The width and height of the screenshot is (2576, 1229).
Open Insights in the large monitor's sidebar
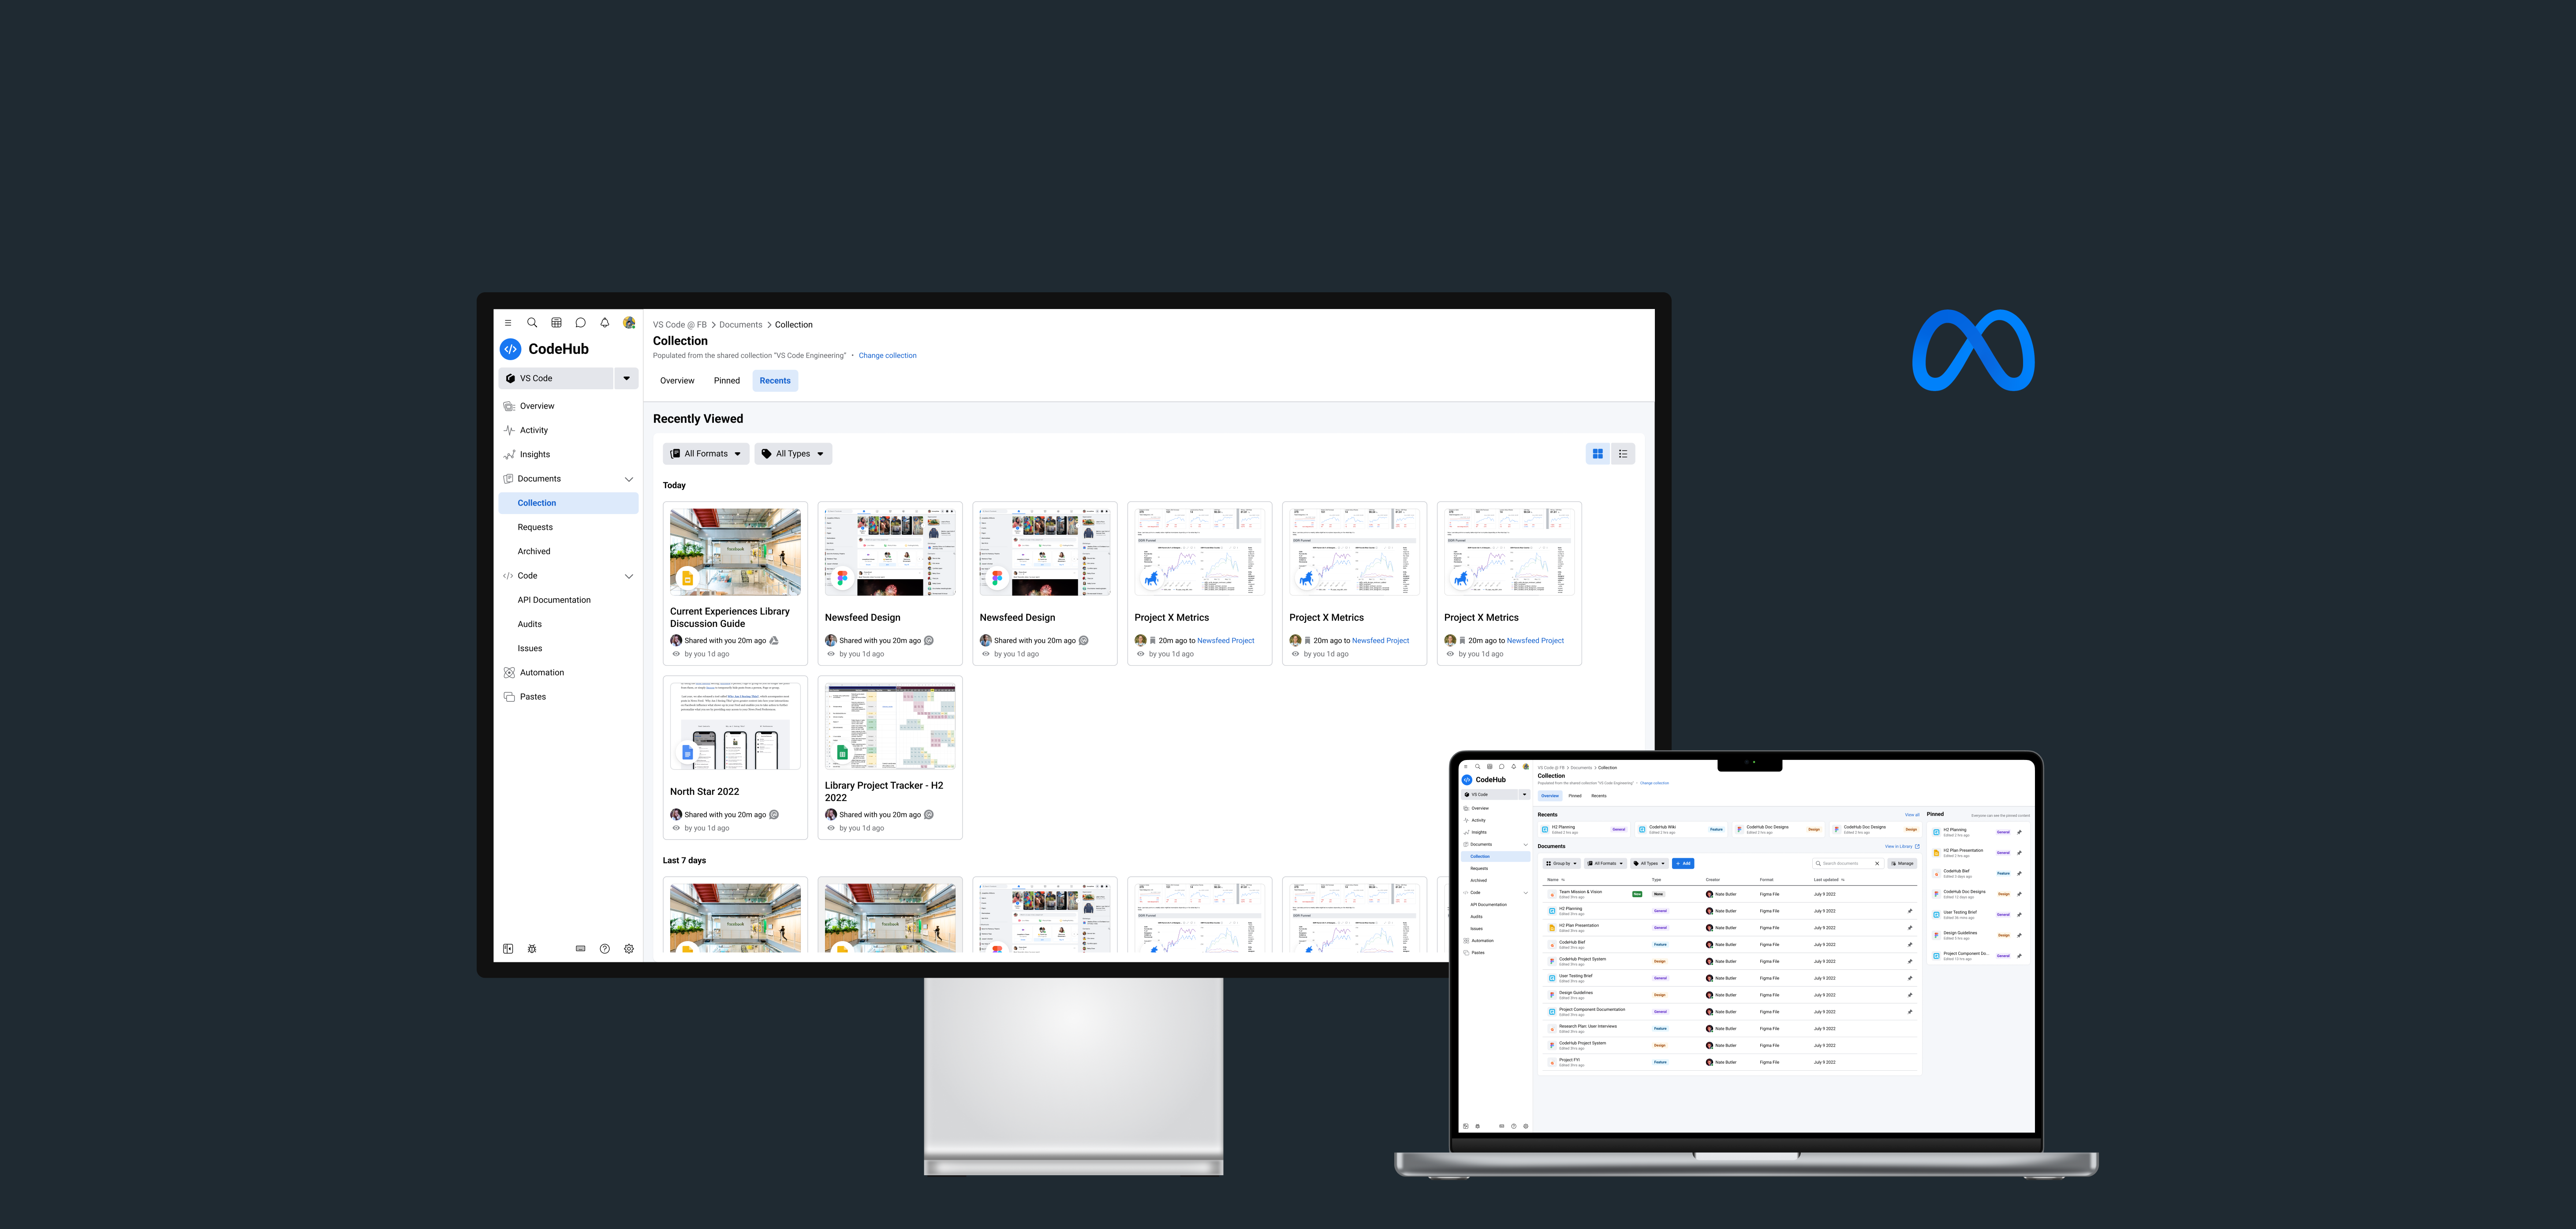pyautogui.click(x=534, y=454)
